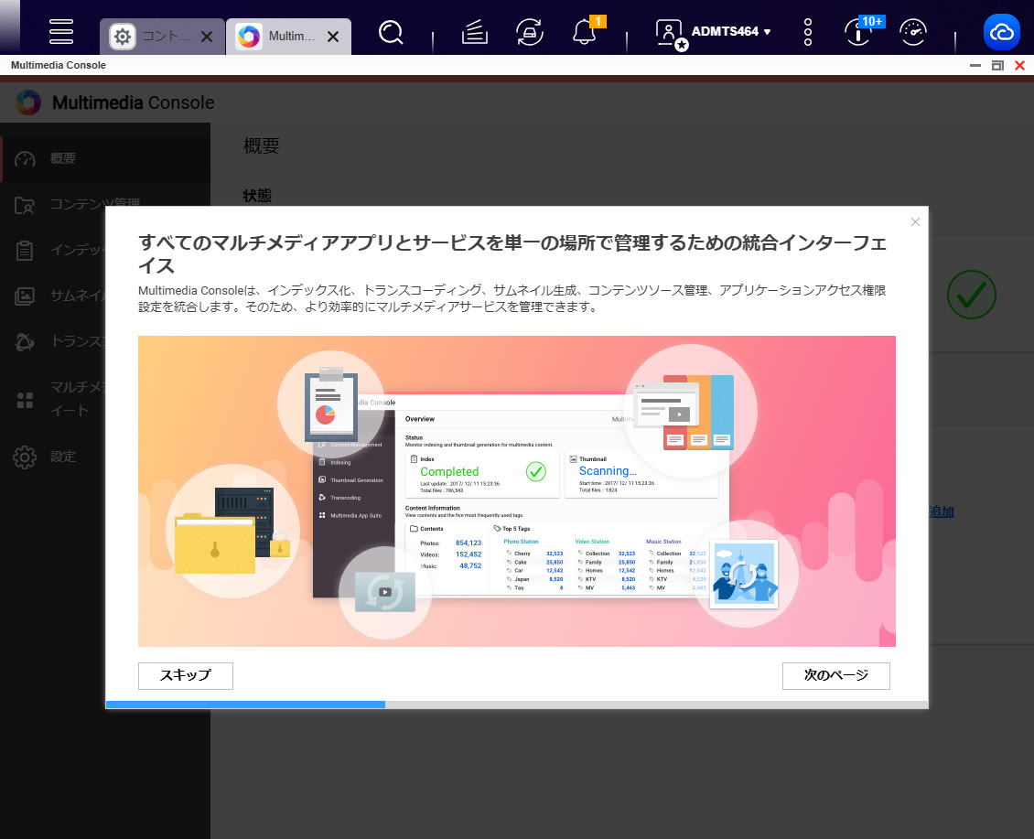
Task: Click the overview gauge icon in sidebar
Action: [25, 159]
